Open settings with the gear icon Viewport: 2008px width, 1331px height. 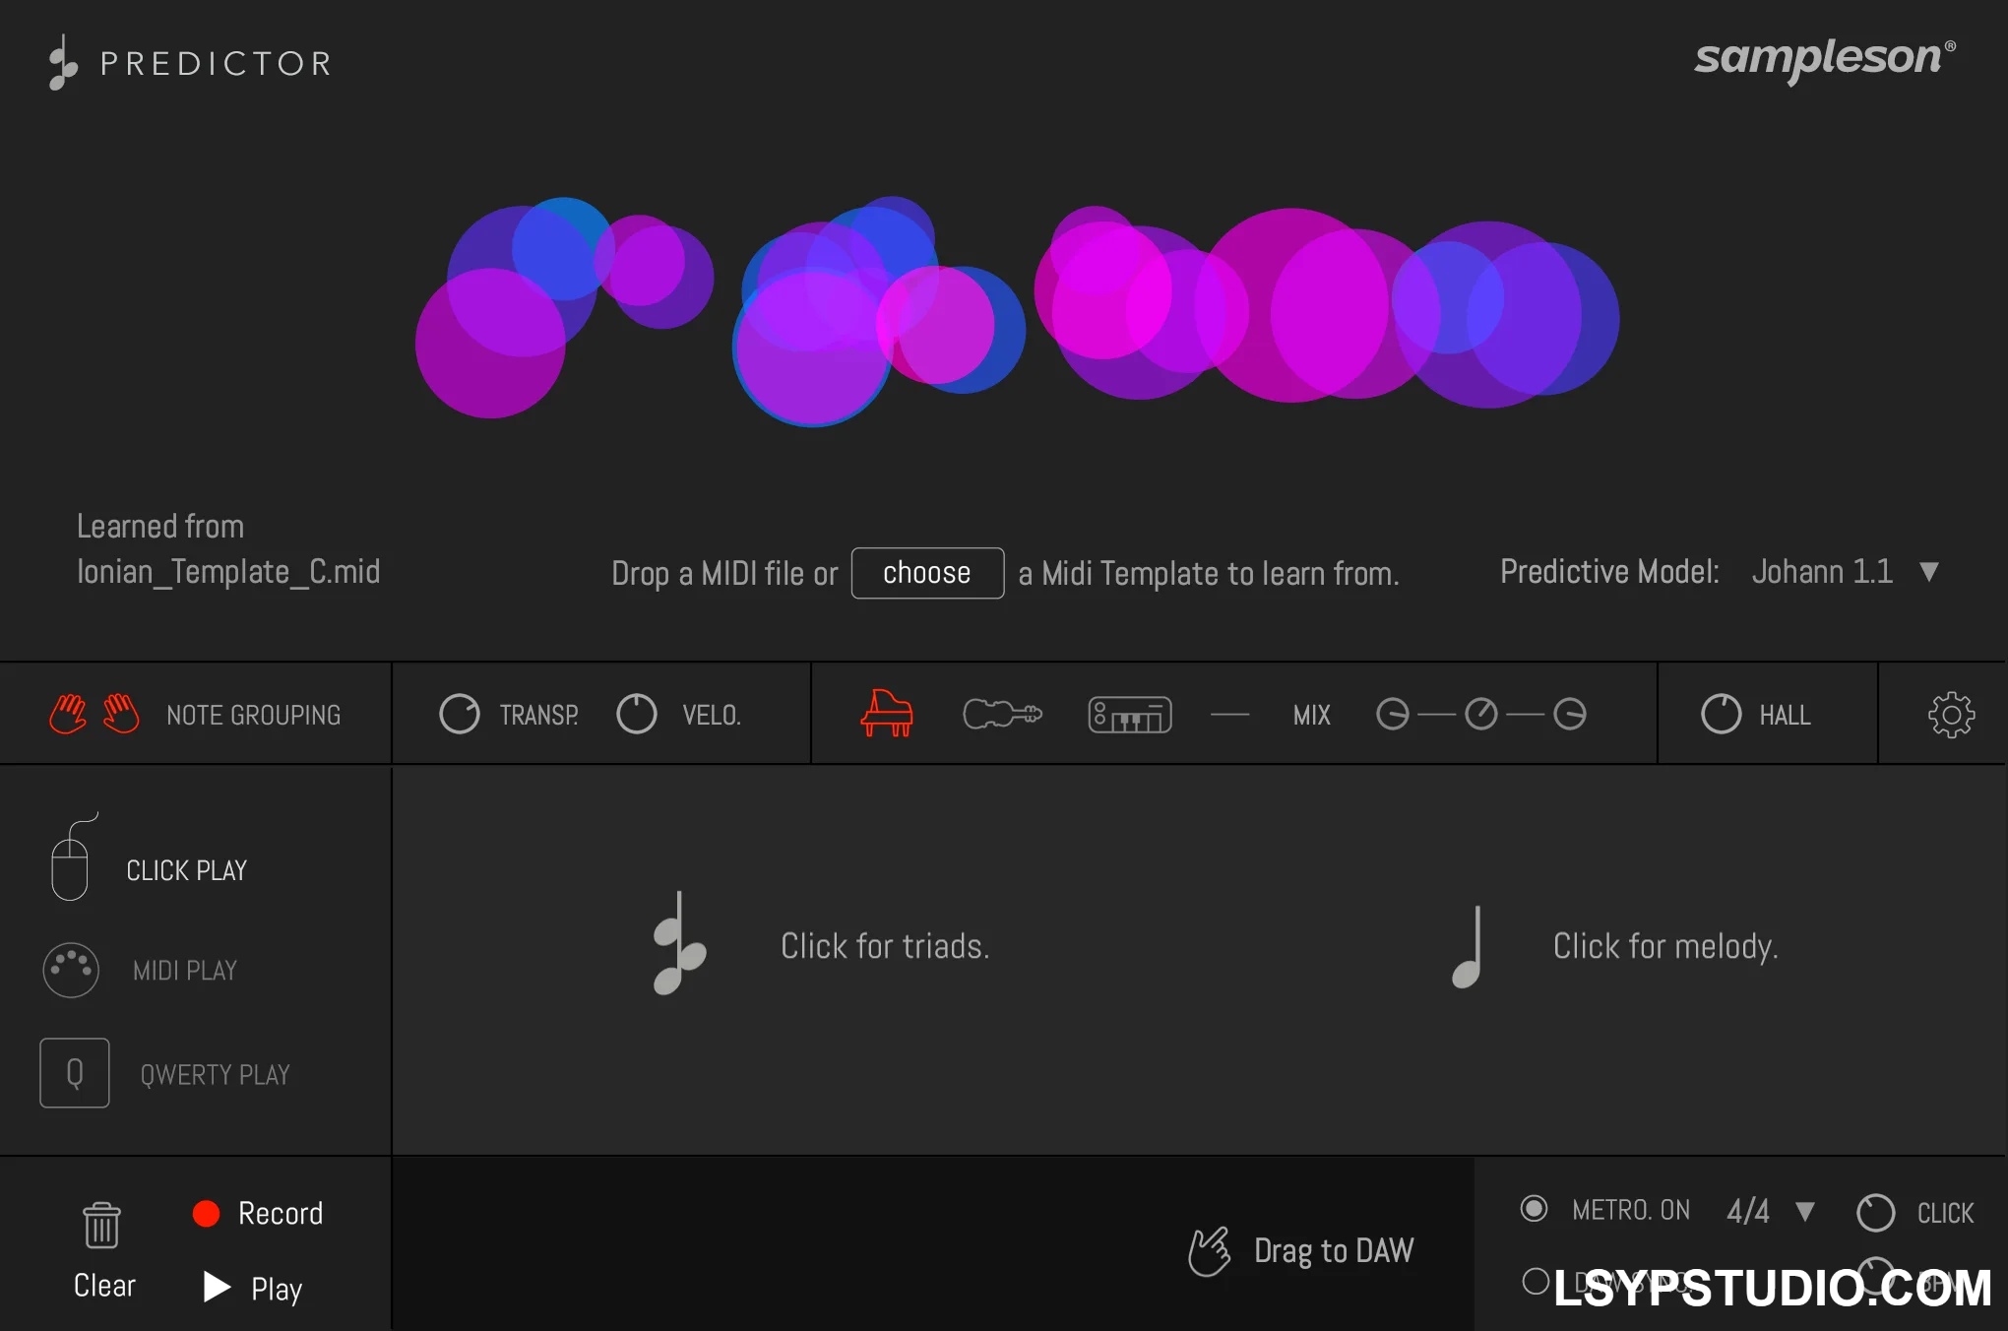(x=1951, y=715)
